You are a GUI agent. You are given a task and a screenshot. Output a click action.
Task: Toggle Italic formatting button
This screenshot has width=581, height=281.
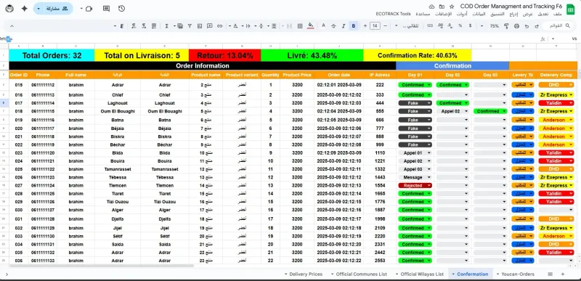click(344, 26)
